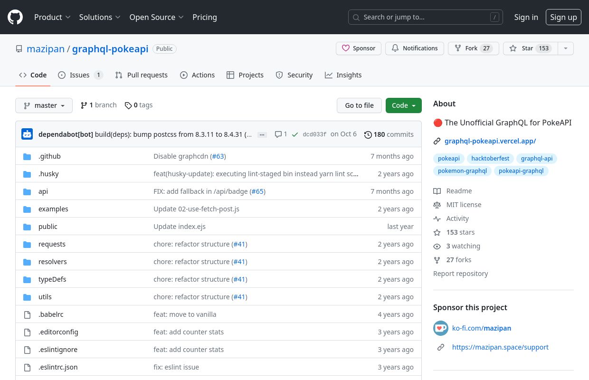Screen dimensions: 589x380
Task: Open the Actions tab
Action: click(197, 75)
